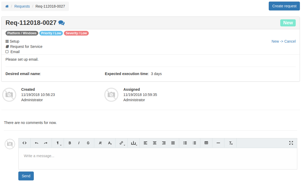Apply subscript formatting

point(110,143)
